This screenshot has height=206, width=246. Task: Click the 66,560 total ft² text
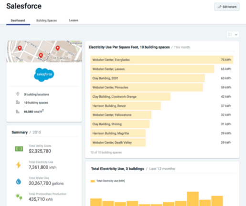click(34, 111)
